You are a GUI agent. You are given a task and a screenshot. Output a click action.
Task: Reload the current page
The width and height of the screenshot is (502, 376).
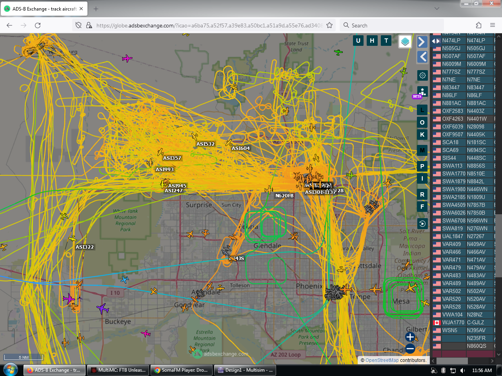38,25
